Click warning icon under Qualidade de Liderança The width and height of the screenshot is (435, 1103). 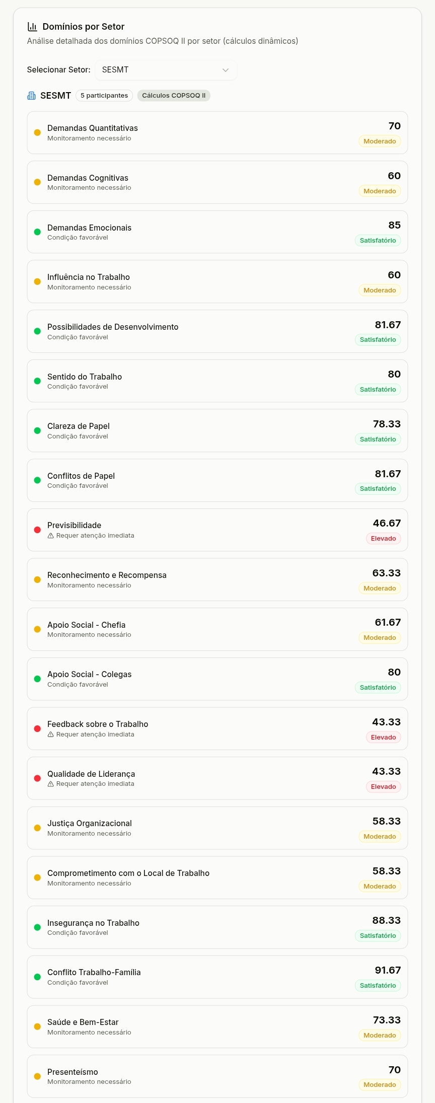tap(50, 784)
